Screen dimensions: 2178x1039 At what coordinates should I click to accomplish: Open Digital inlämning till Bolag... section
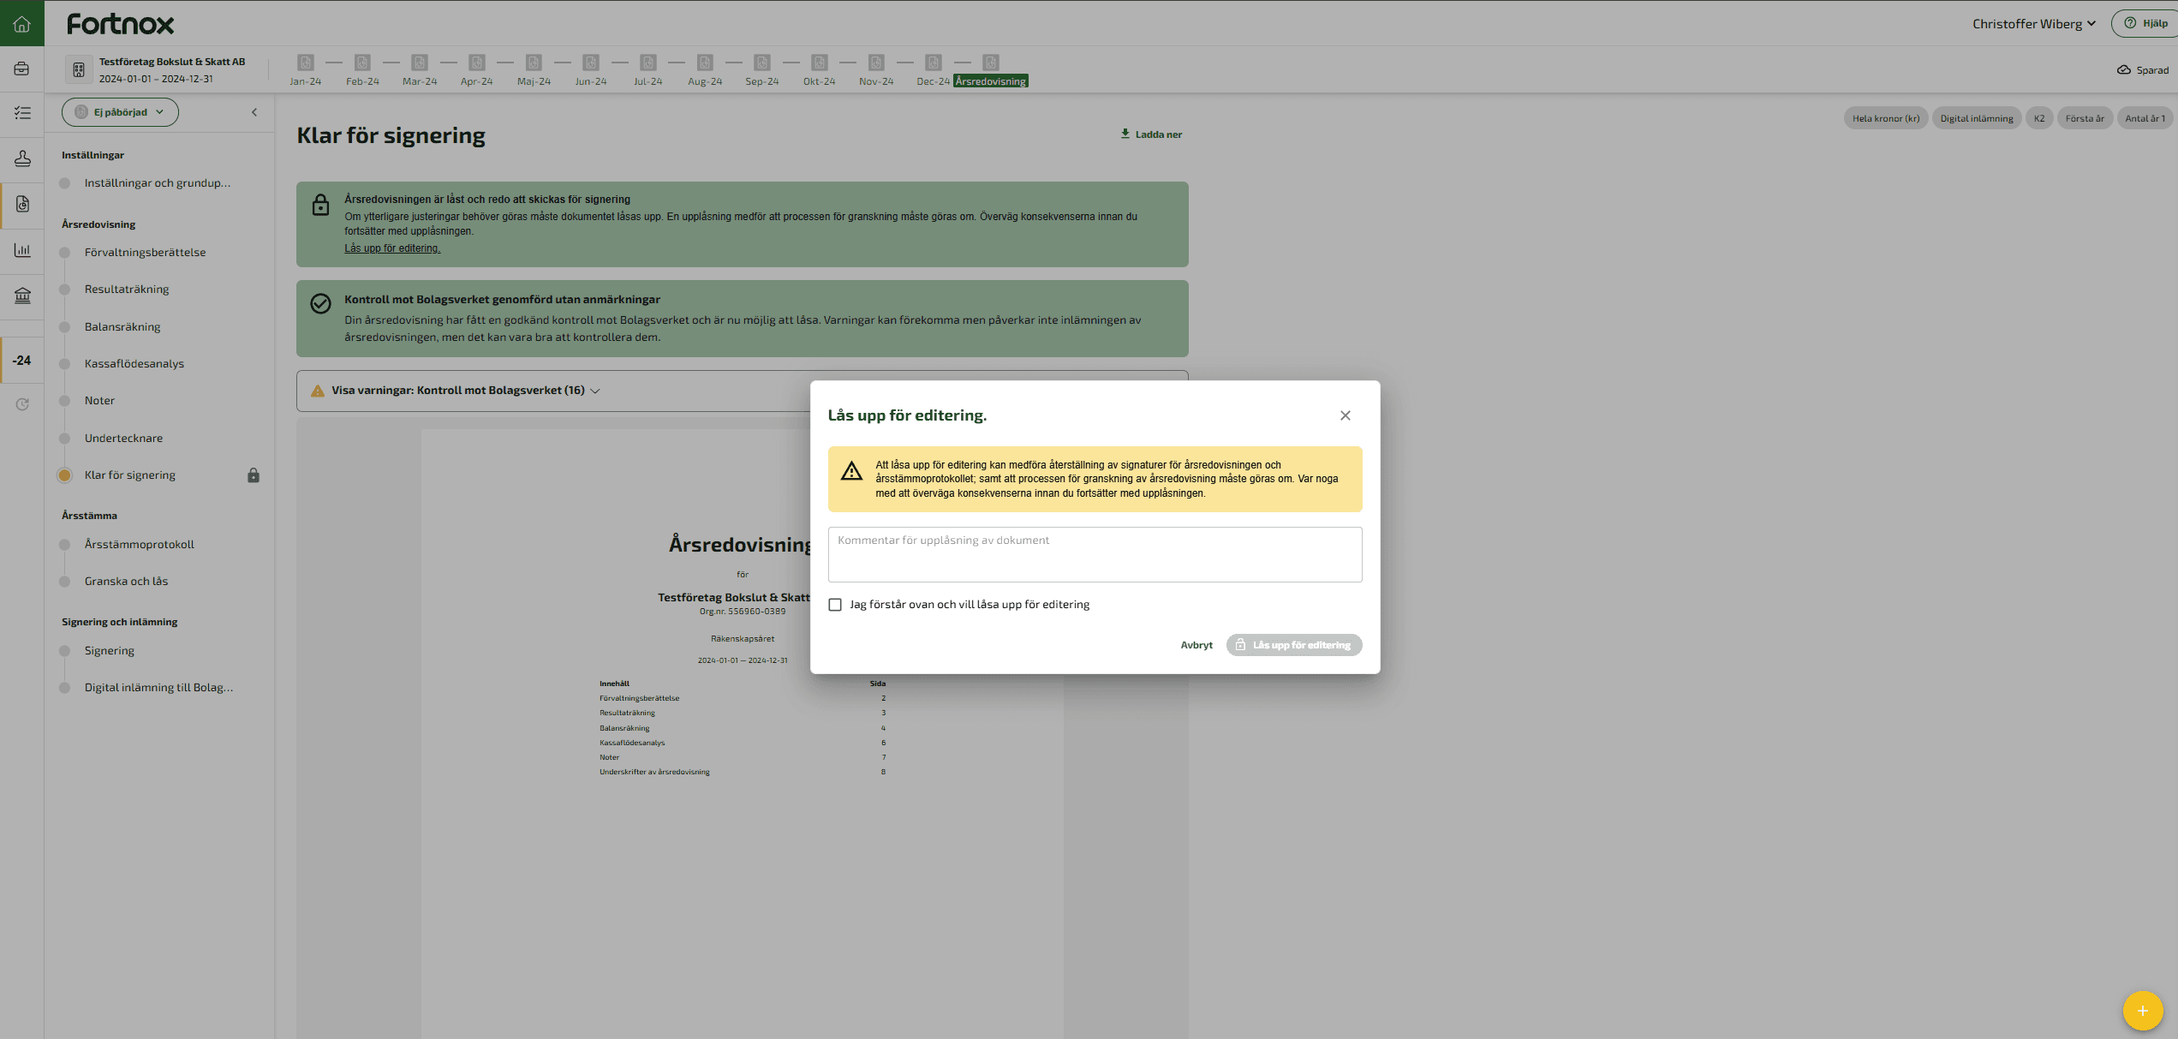pyautogui.click(x=158, y=688)
